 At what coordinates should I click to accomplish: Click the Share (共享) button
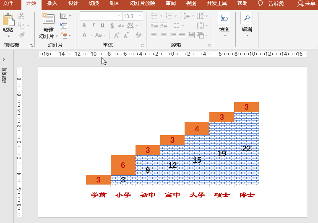(x=306, y=3)
